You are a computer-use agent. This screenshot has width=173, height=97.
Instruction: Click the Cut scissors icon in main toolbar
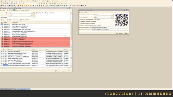(x=8, y=3)
